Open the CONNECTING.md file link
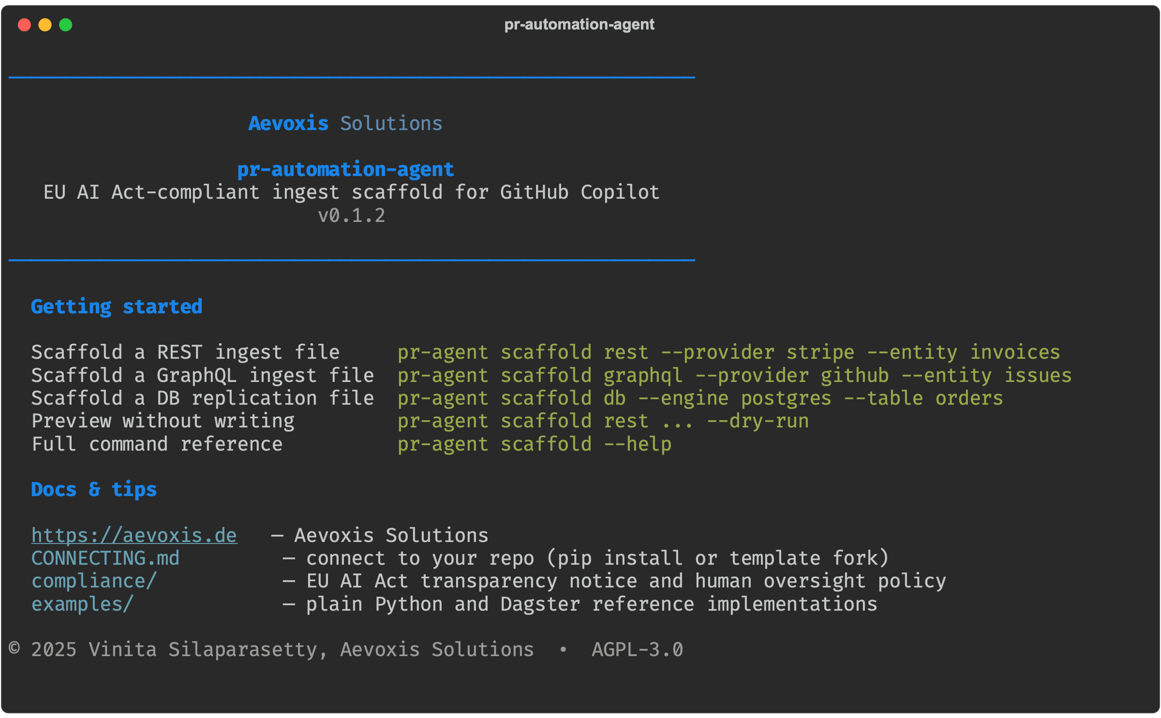The width and height of the screenshot is (1161, 718). pyautogui.click(x=105, y=558)
